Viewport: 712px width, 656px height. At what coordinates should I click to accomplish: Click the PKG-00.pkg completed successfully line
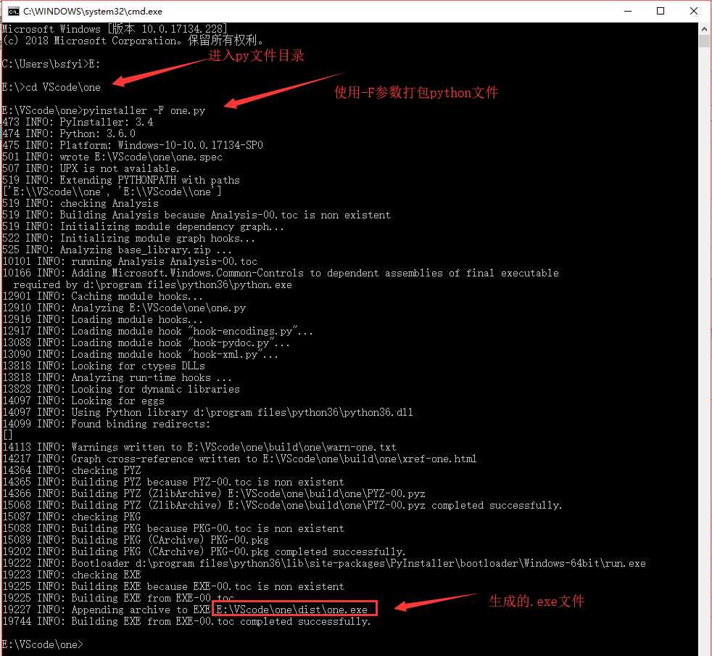(x=204, y=552)
